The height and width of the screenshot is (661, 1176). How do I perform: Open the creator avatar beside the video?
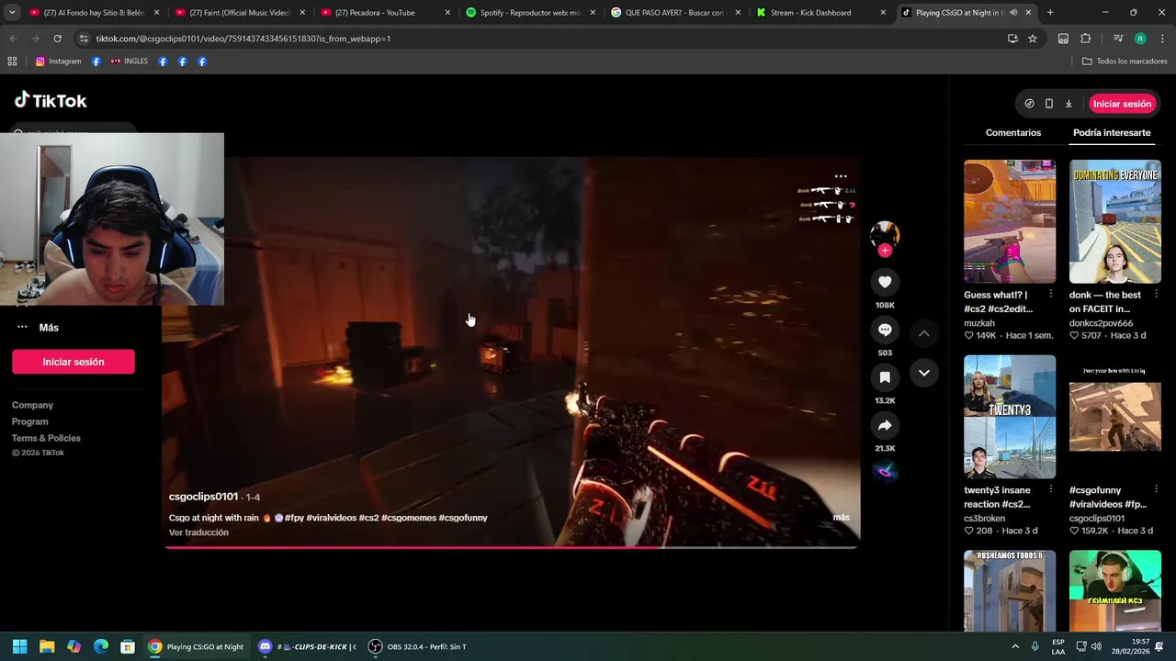(x=885, y=235)
